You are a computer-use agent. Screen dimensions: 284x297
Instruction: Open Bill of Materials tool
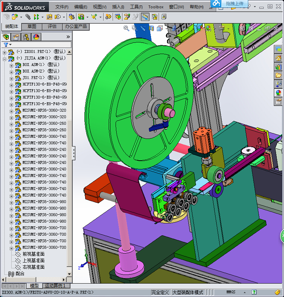[118, 17]
